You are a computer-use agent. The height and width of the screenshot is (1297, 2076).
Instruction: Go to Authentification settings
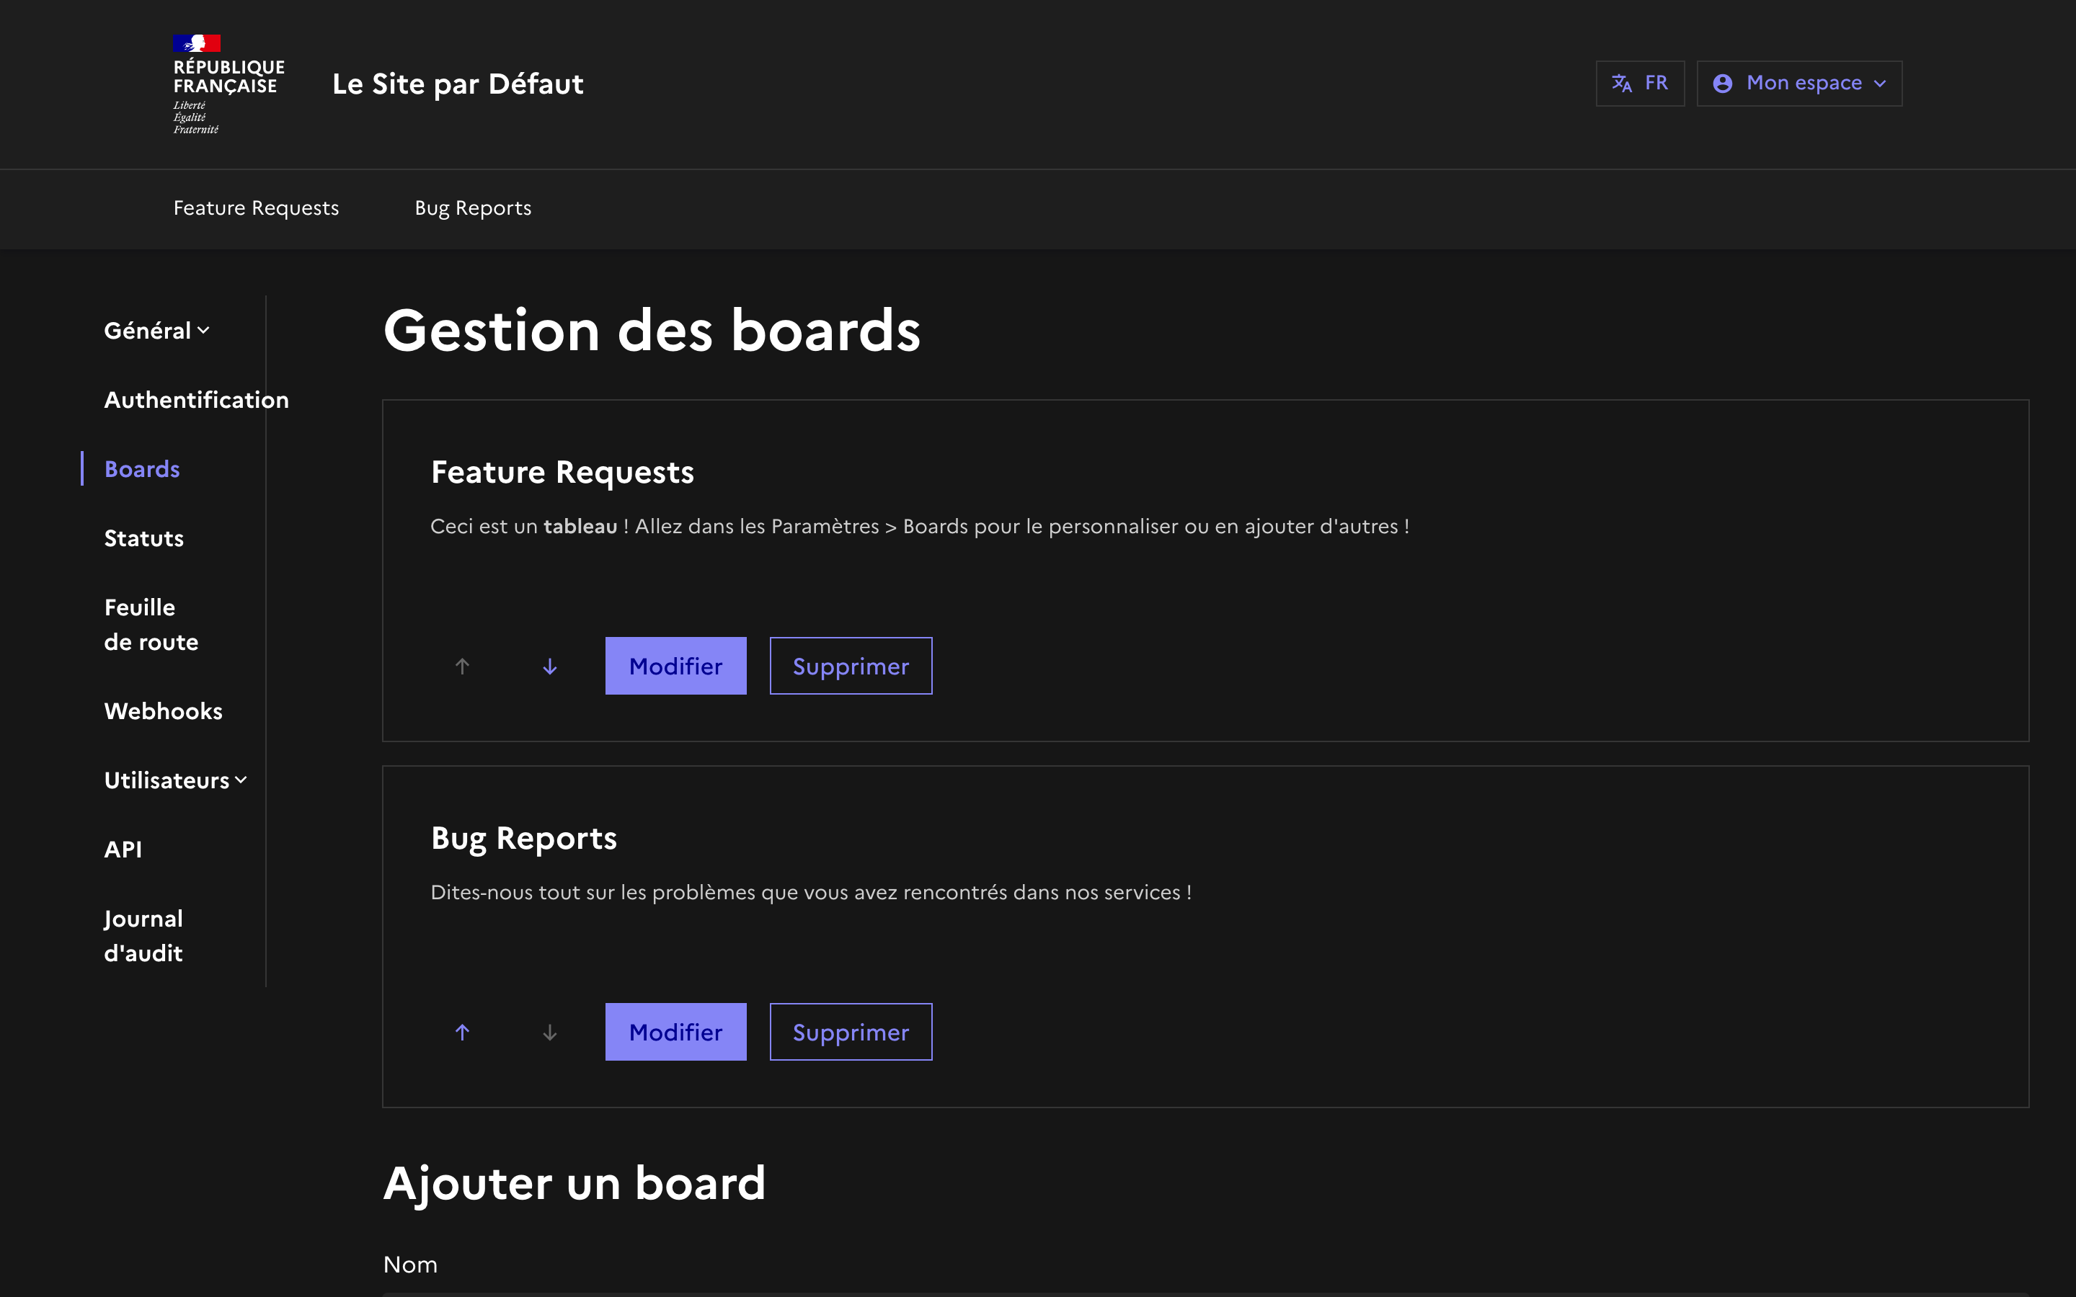[197, 400]
